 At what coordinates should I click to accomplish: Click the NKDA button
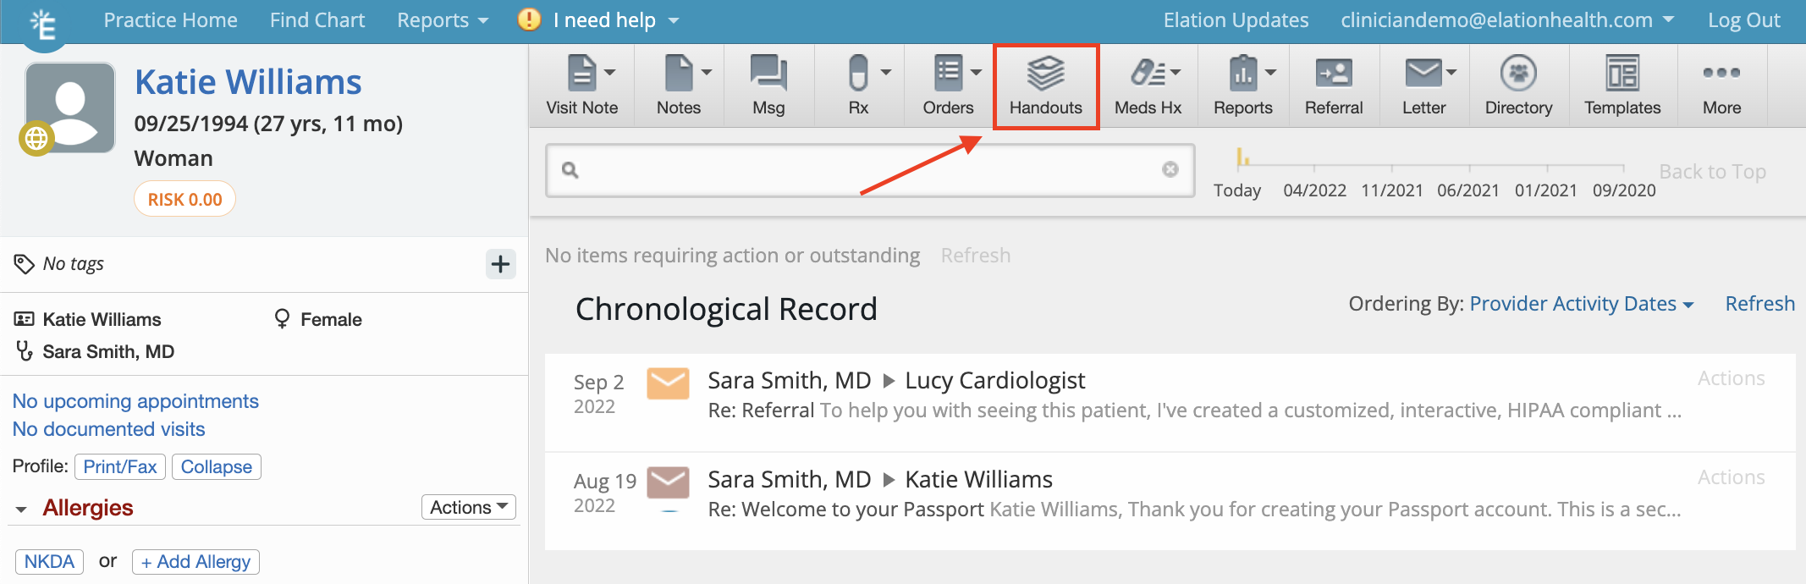click(x=49, y=561)
